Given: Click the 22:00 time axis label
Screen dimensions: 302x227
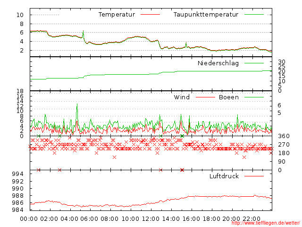Looking at the screenshot, I should point(252,219).
